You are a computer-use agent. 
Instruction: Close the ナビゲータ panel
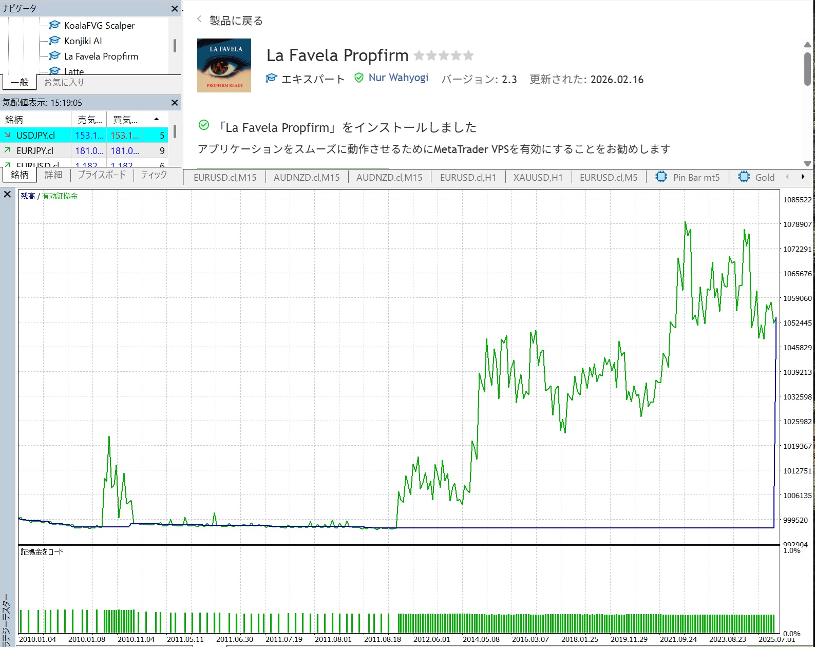[x=175, y=9]
